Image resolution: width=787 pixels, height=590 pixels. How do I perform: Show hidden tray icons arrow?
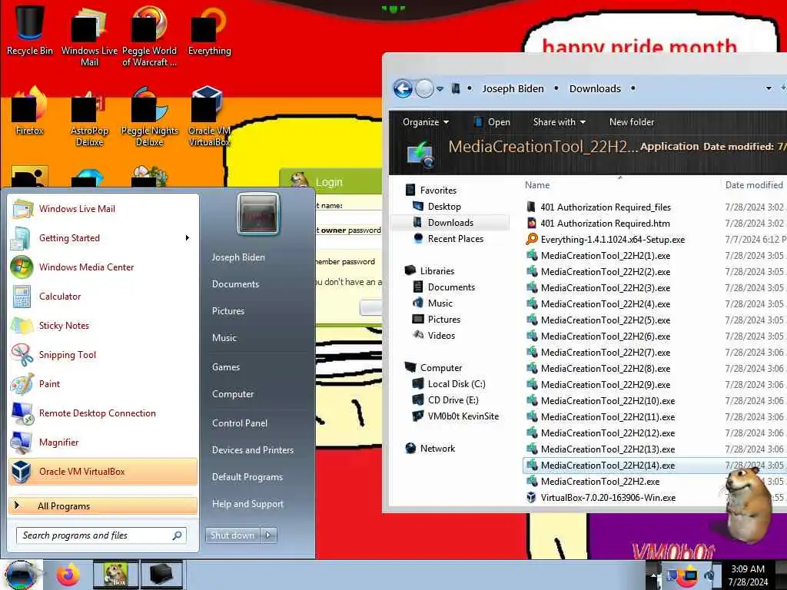[x=653, y=575]
